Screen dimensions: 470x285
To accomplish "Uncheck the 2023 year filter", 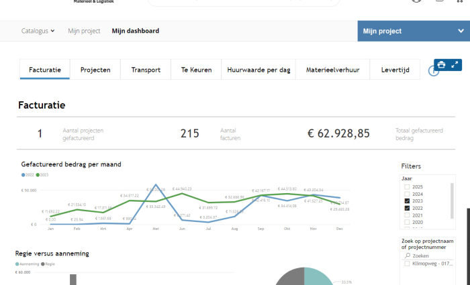I will pos(407,201).
